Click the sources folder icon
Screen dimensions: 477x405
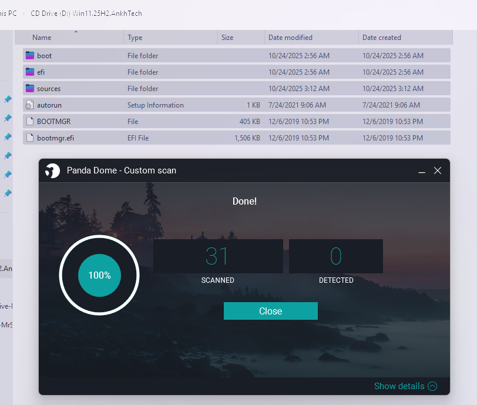coord(30,88)
